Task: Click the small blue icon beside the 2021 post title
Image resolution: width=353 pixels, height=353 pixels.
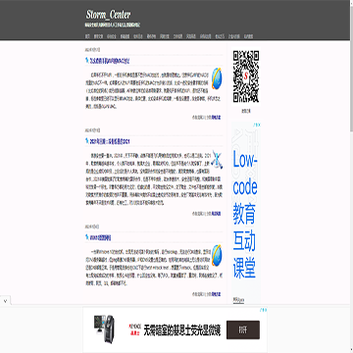Action: (86, 141)
